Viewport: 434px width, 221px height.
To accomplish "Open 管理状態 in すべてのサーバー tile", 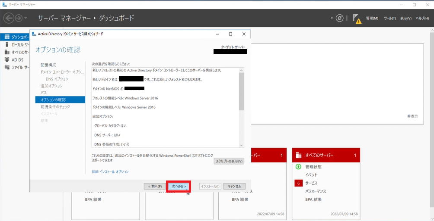I will pyautogui.click(x=313, y=167).
